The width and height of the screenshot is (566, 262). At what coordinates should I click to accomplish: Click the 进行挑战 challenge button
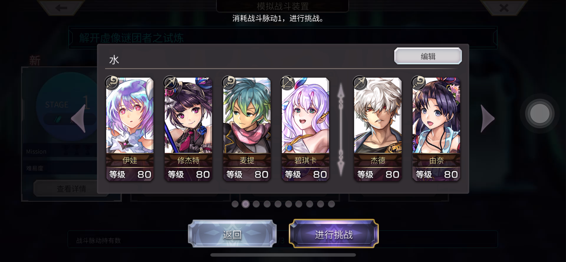pos(334,234)
